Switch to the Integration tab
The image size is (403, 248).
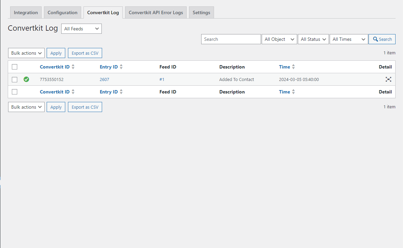26,12
